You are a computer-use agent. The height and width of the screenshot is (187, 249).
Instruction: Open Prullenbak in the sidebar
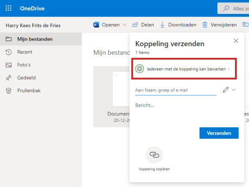(41, 90)
